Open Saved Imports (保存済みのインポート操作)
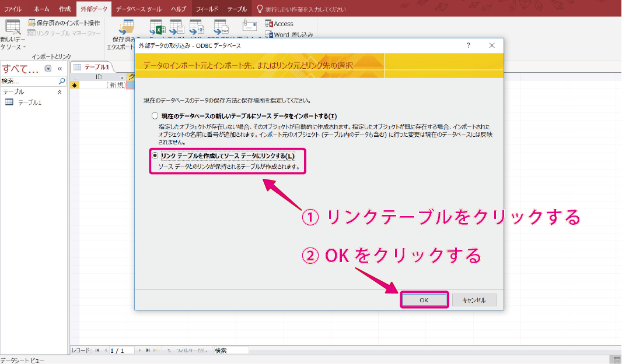The width and height of the screenshot is (622, 364). click(64, 23)
